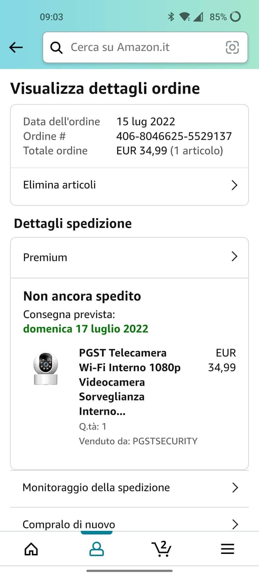Viewport: 259px width, 577px height.
Task: Tap the Compralo di nuovo link
Action: click(x=69, y=524)
